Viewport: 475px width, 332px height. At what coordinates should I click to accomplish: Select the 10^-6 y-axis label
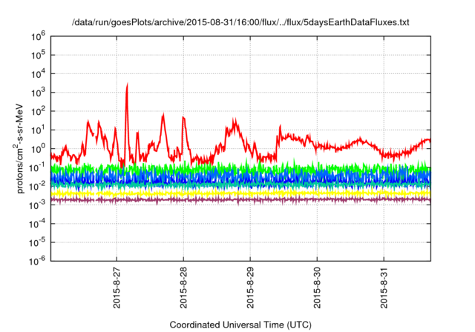[x=37, y=261]
